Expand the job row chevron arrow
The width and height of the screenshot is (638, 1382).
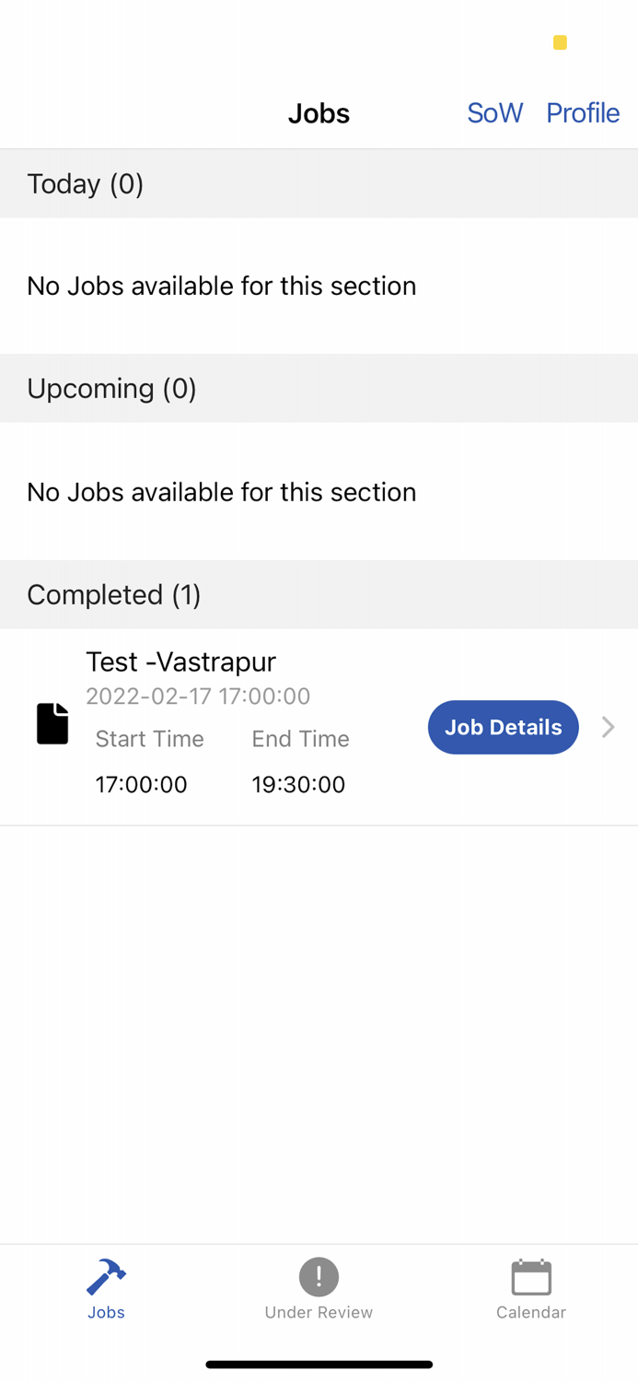click(608, 727)
